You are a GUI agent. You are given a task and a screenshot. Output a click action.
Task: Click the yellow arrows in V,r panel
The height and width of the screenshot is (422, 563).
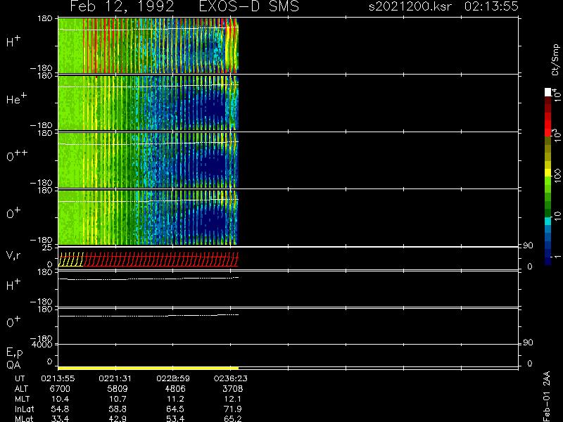pos(71,259)
